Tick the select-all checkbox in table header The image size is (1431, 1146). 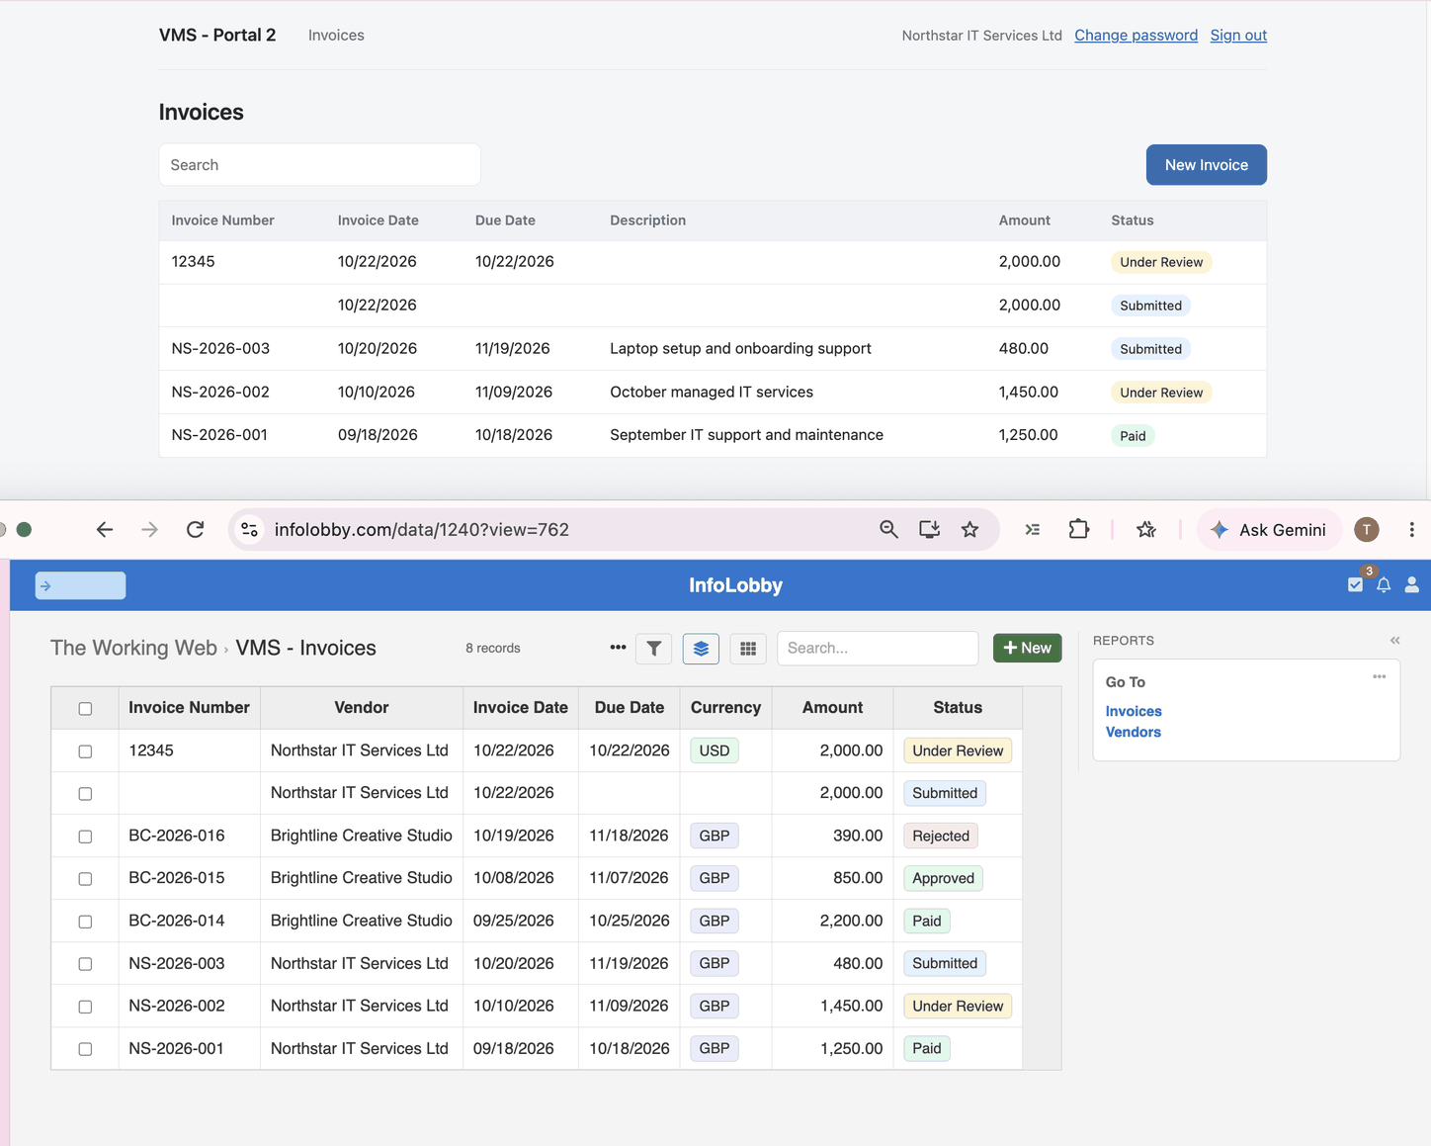[x=85, y=709]
